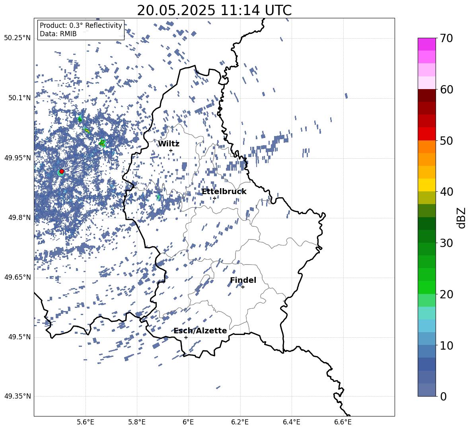Click the 6.4°E longitude label
The height and width of the screenshot is (430, 471).
(292, 422)
